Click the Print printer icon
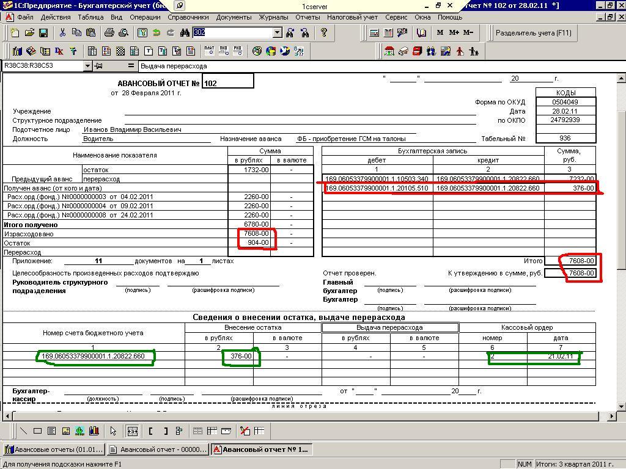The width and height of the screenshot is (626, 469). click(x=109, y=33)
